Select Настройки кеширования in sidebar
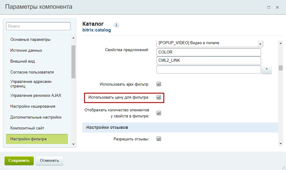 33,106
